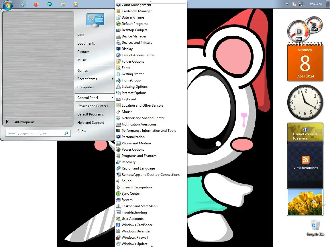Click the search magnifier button
This screenshot has height=247, width=330.
click(x=66, y=133)
